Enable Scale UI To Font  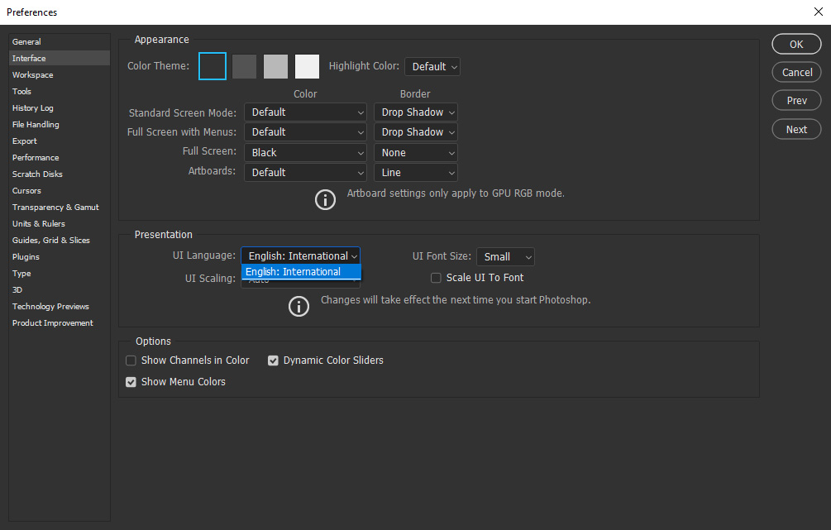[436, 278]
